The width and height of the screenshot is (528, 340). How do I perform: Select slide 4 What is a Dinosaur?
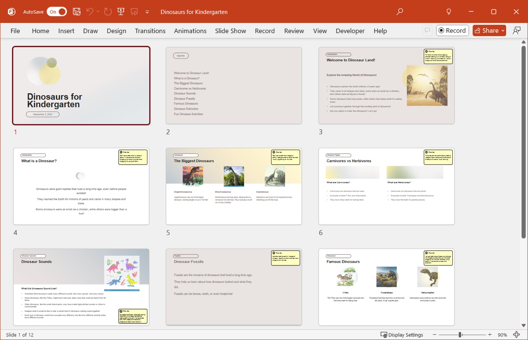pos(81,186)
